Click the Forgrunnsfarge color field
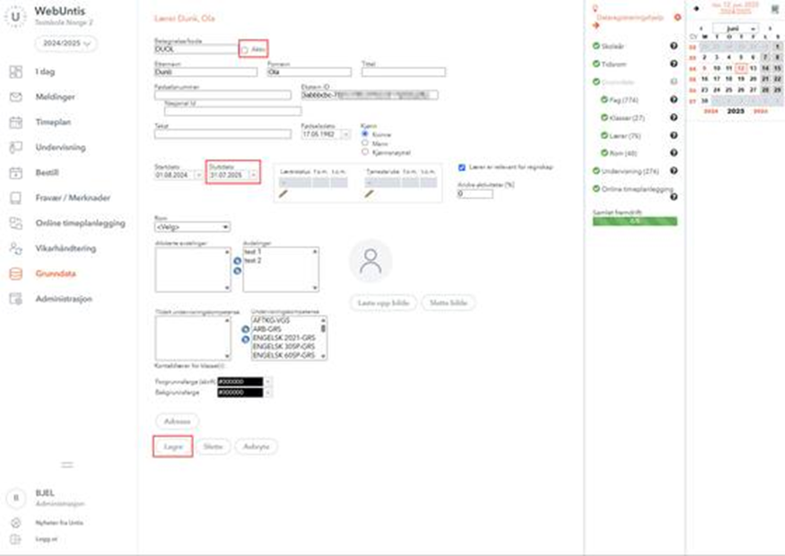Screen dimensions: 785x556 [x=240, y=381]
